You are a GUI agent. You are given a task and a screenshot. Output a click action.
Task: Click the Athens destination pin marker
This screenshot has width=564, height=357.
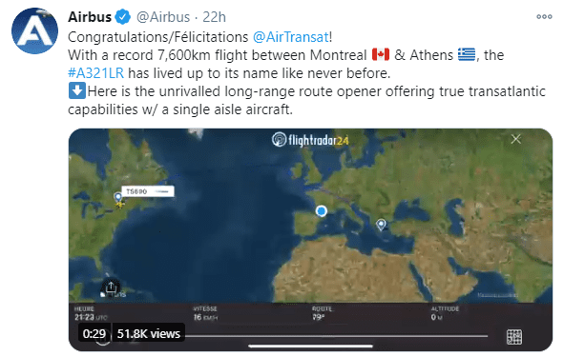[381, 225]
